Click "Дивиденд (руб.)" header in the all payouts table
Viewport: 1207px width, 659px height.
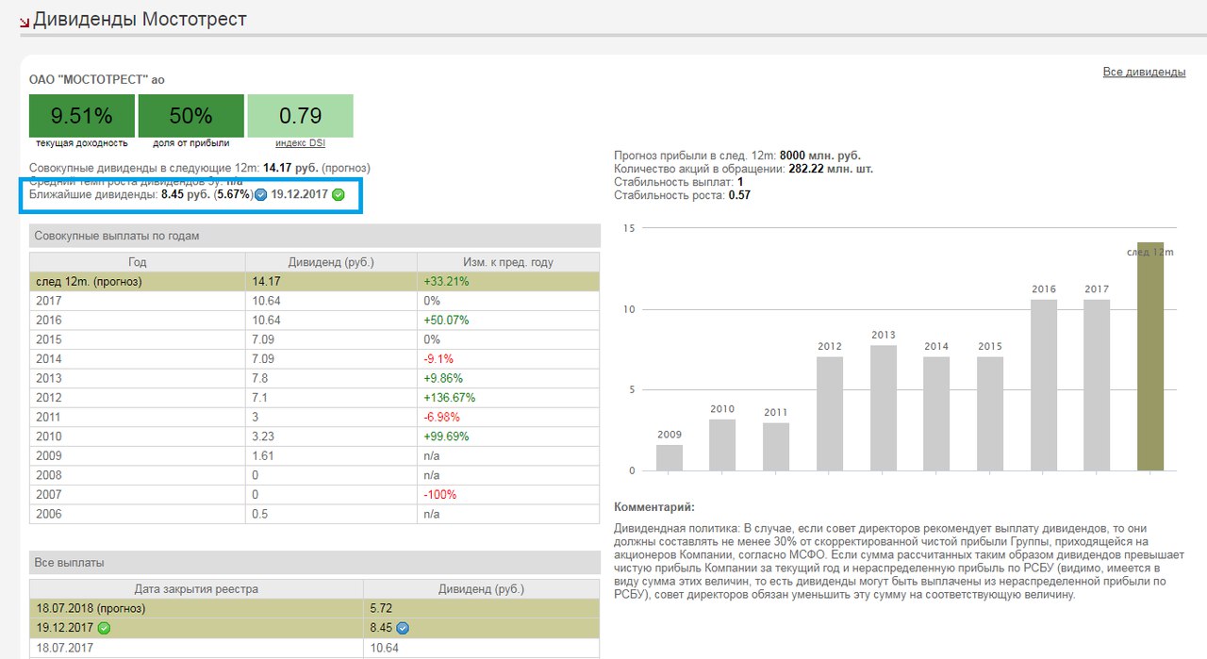click(x=482, y=589)
